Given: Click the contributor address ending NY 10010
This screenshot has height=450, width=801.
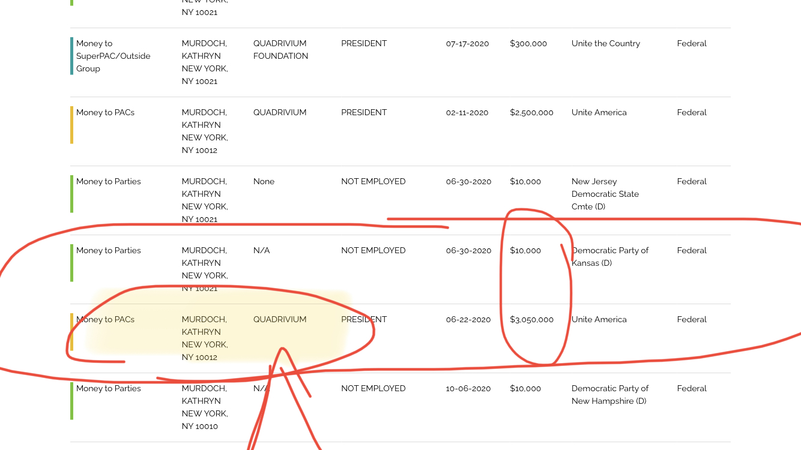Looking at the screenshot, I should click(x=205, y=420).
